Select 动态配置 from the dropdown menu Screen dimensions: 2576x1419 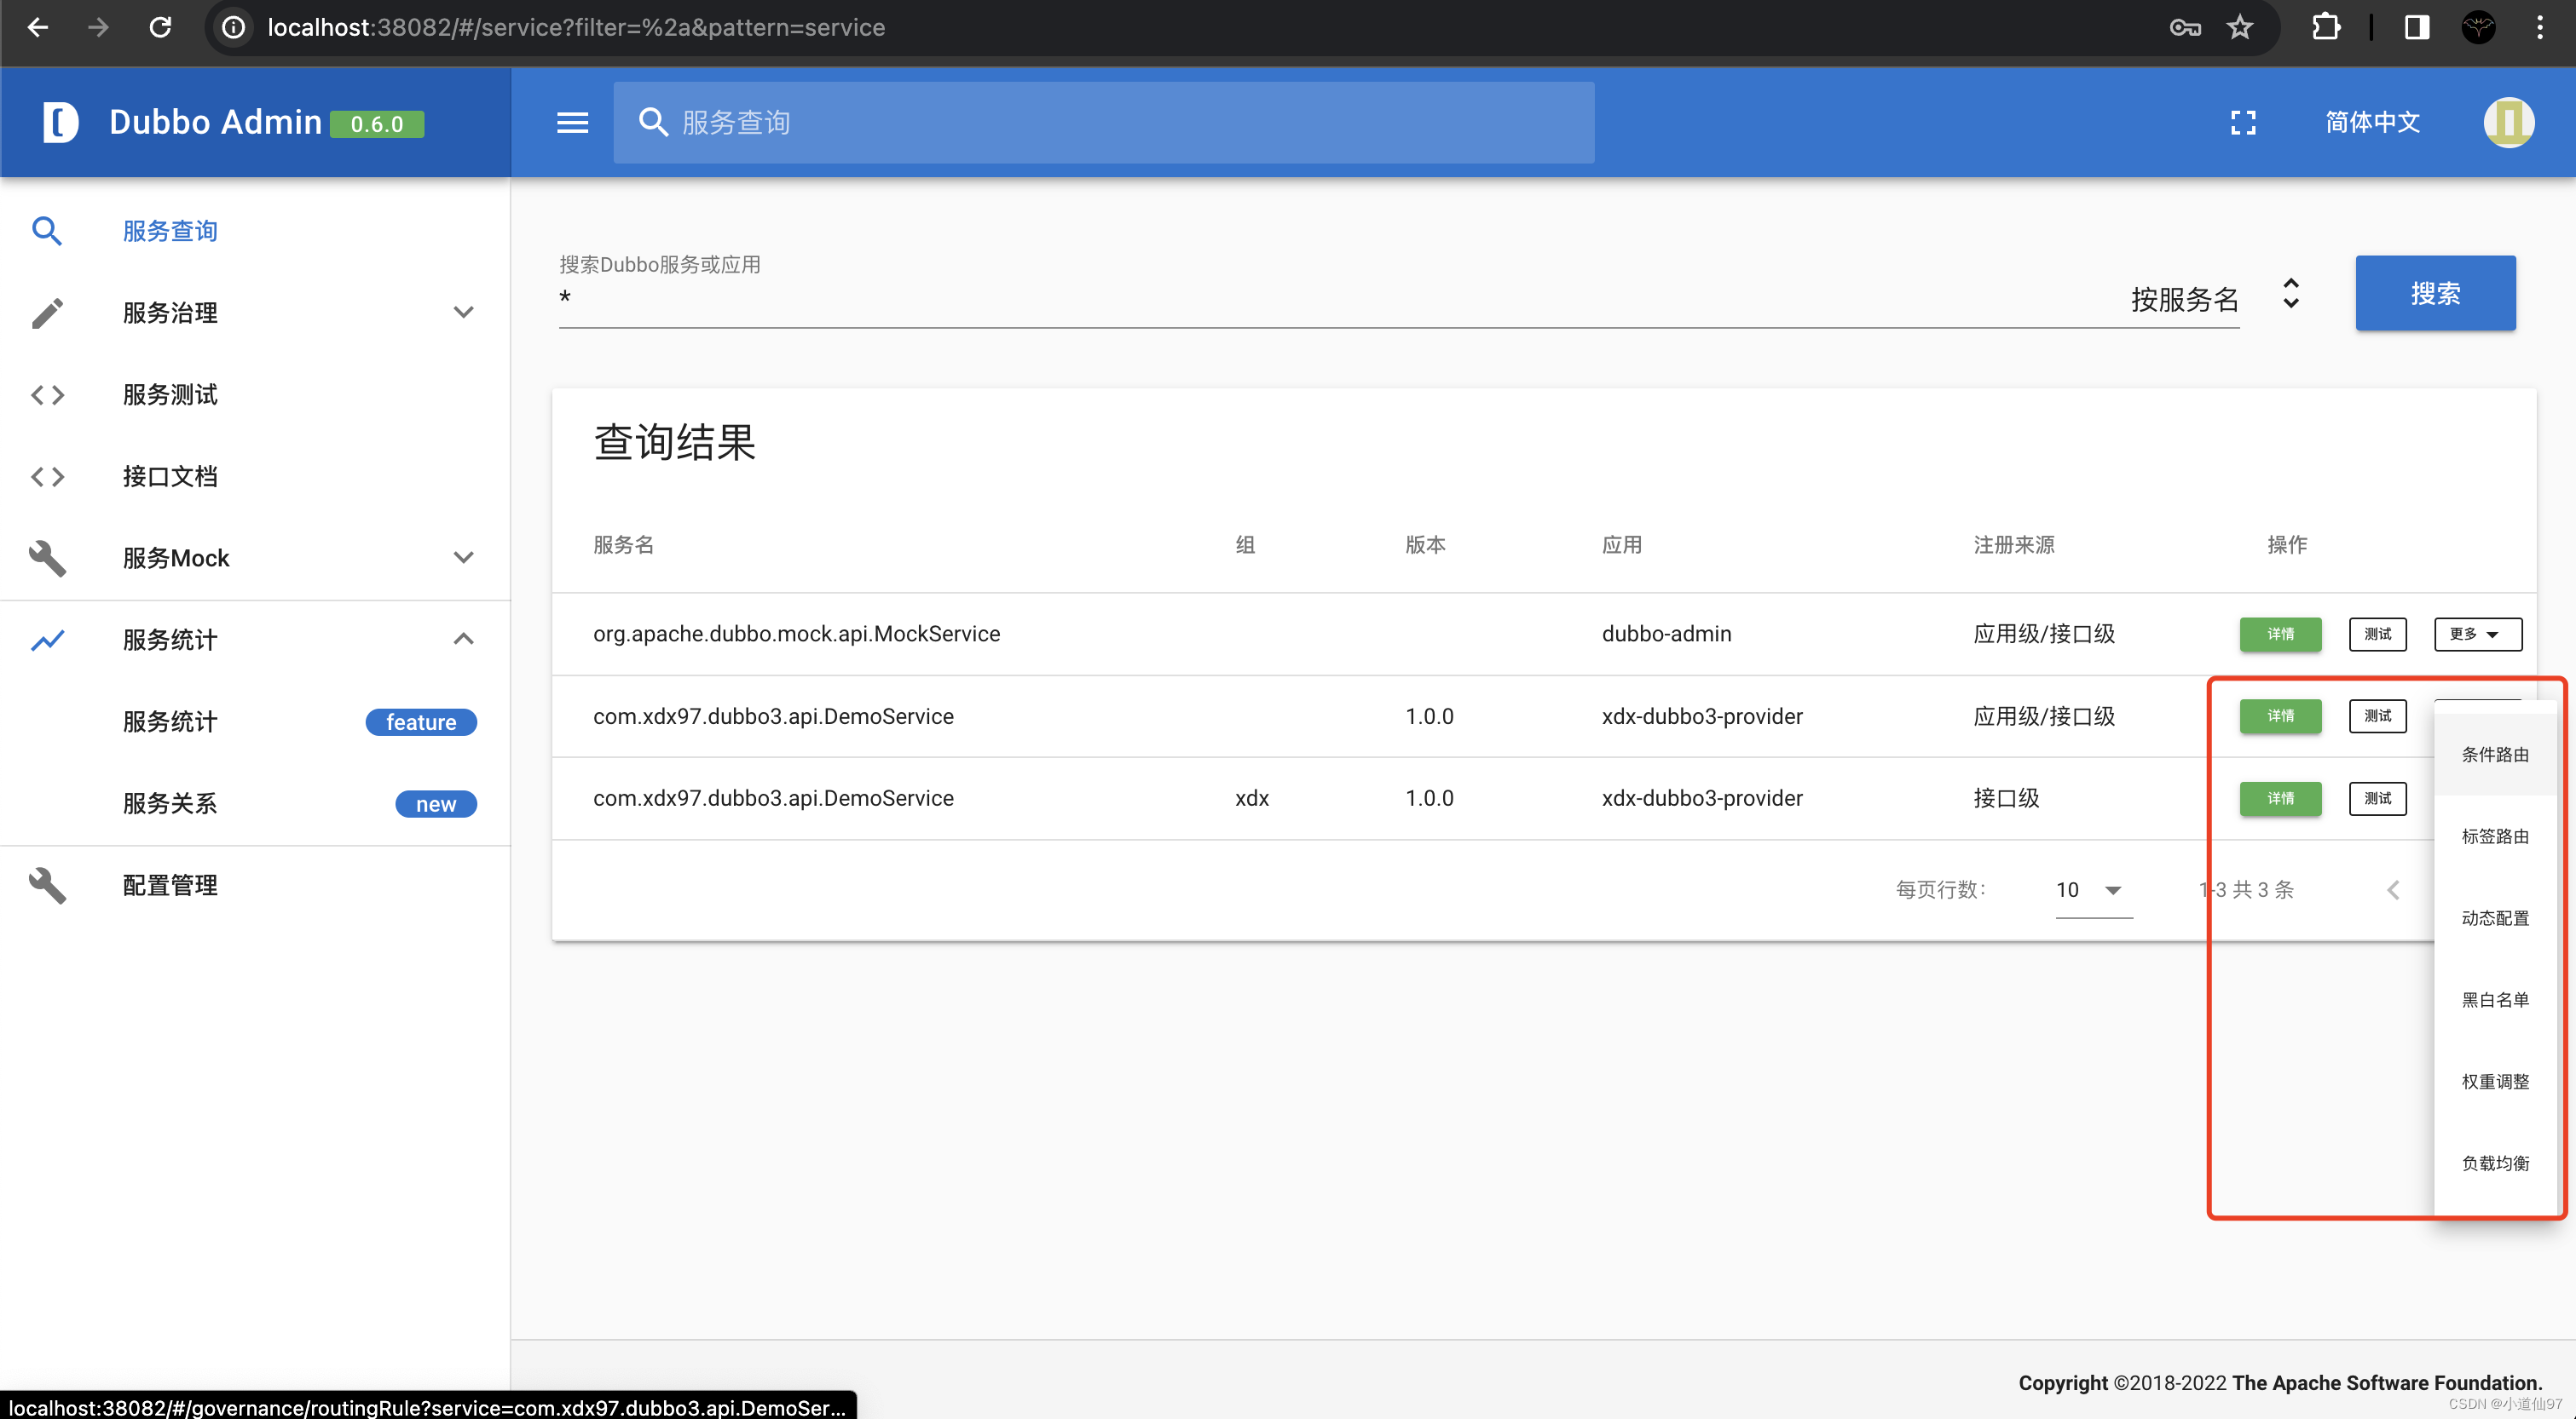coord(2495,918)
